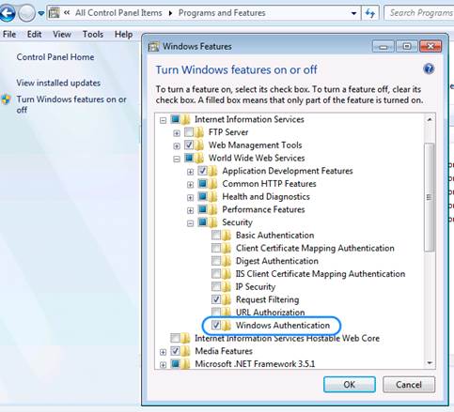Enable IIS Hostable Web Core checkbox

[x=175, y=338]
